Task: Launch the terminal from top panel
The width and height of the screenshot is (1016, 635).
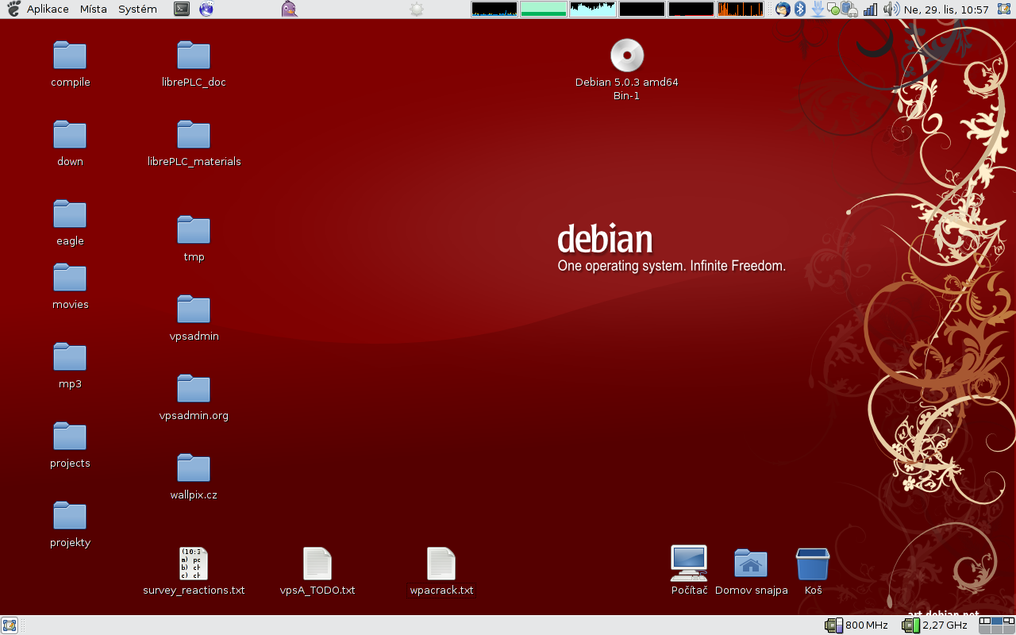Action: point(182,10)
